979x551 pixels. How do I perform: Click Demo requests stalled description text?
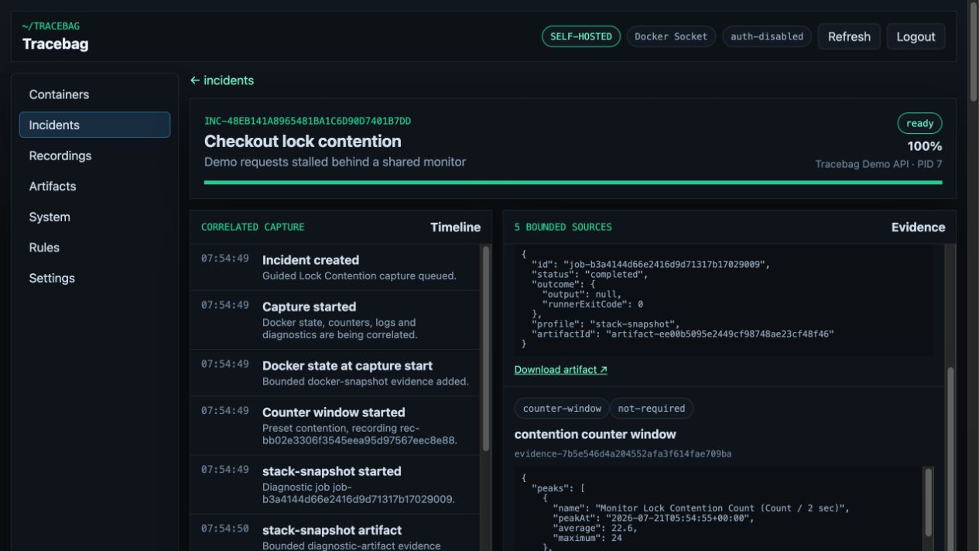335,162
